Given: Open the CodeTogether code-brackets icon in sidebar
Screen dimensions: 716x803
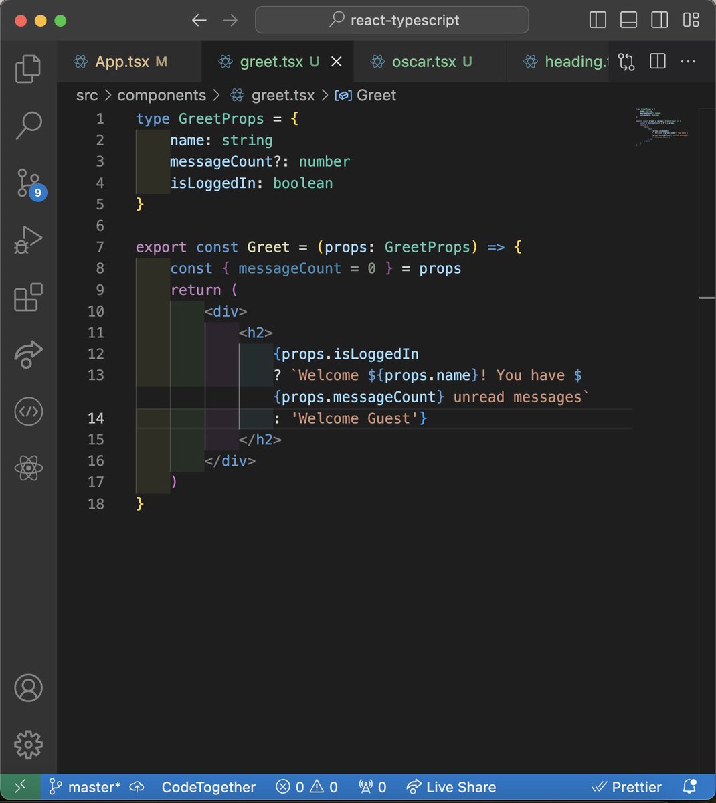Looking at the screenshot, I should point(28,412).
